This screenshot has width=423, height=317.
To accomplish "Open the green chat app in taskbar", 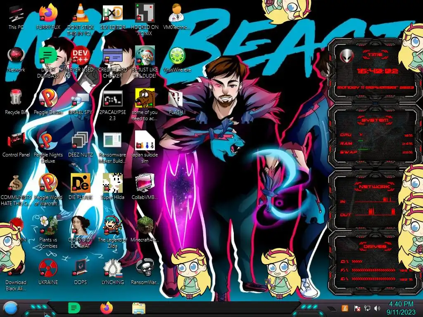I will tap(74, 308).
